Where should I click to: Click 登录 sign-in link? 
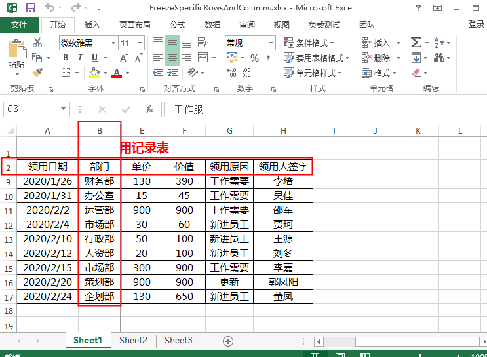476,24
